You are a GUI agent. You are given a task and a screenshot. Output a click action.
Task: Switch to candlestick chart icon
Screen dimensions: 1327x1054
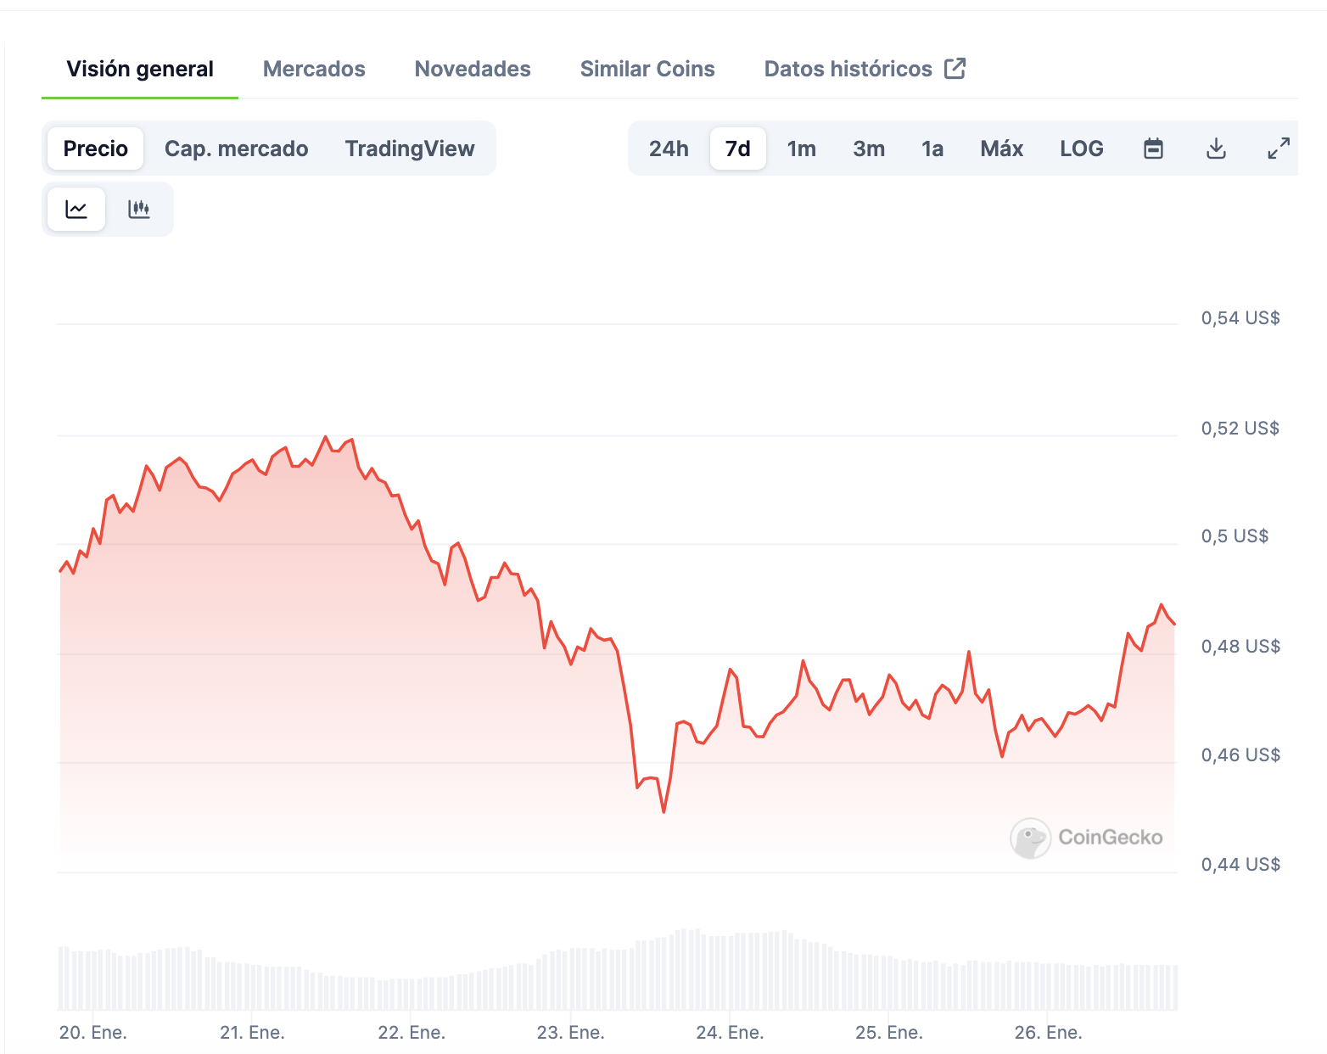point(139,209)
